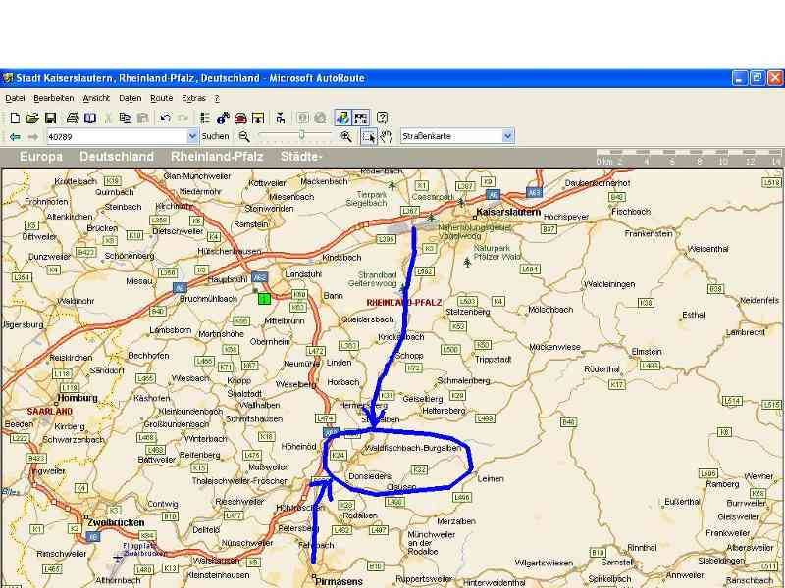Image resolution: width=785 pixels, height=588 pixels.
Task: Click the Ramstein label on the map
Action: click(251, 225)
